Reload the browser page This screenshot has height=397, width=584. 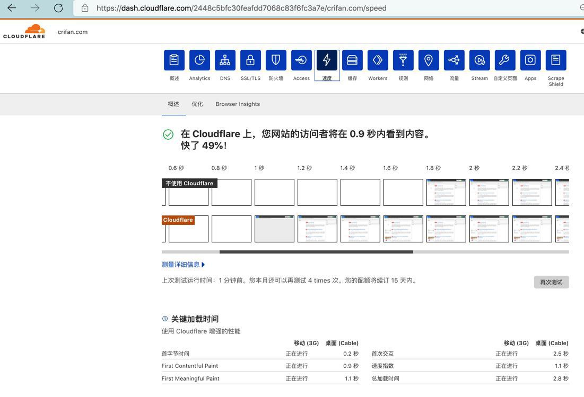[58, 8]
